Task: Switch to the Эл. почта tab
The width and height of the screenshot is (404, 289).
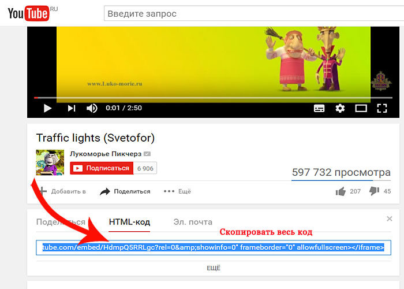Action: click(x=193, y=222)
